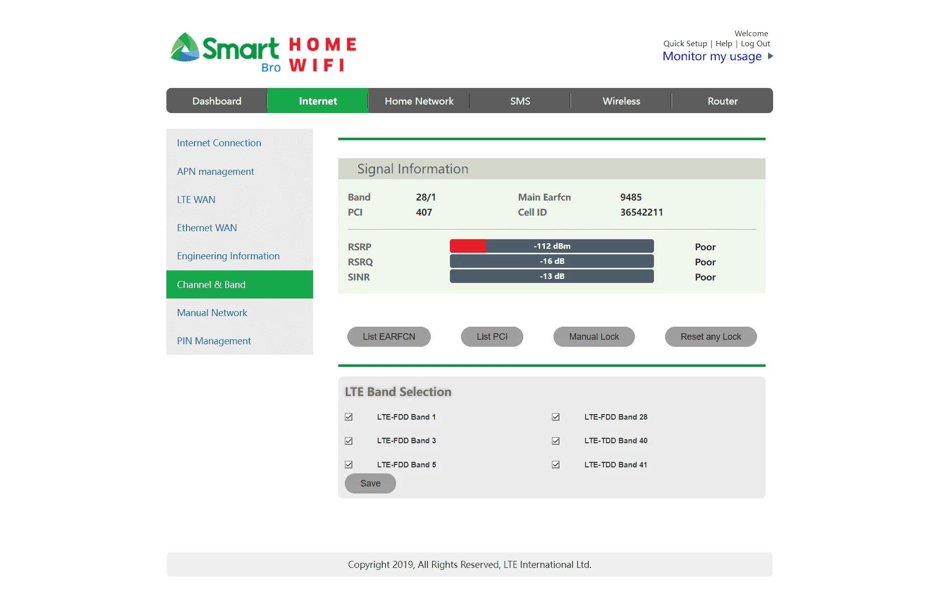Select Channel & Band in the sidebar

click(240, 284)
